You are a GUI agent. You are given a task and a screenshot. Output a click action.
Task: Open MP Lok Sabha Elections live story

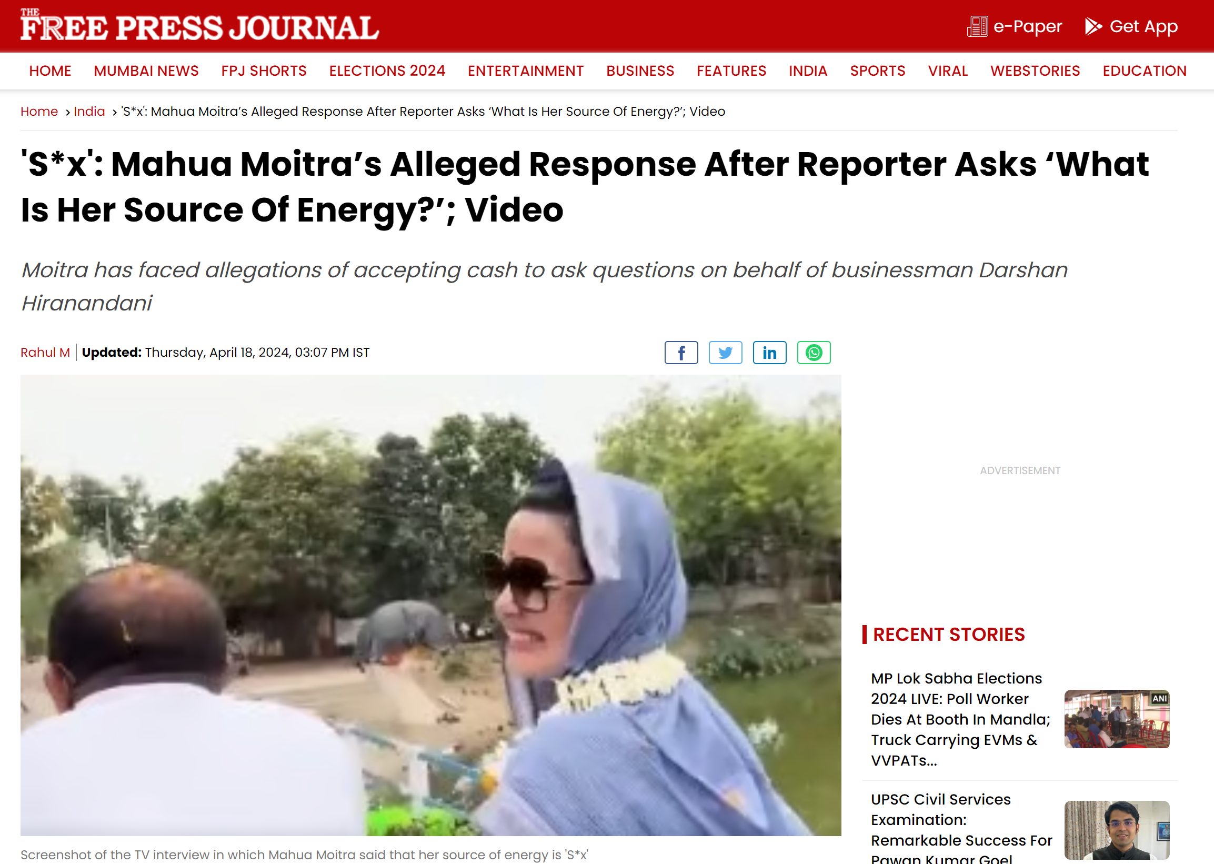[960, 719]
